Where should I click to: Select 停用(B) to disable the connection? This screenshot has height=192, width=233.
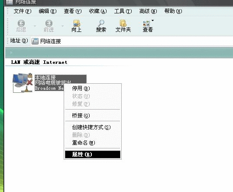point(93,88)
